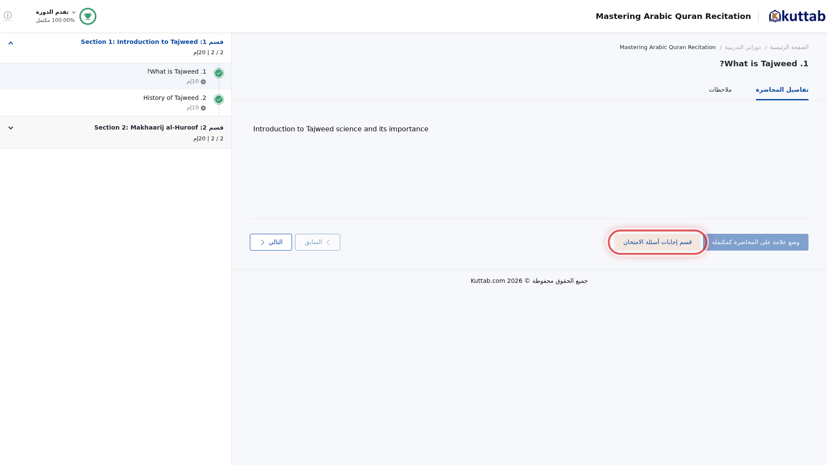Click the info icon in header
827x465 pixels.
click(8, 16)
